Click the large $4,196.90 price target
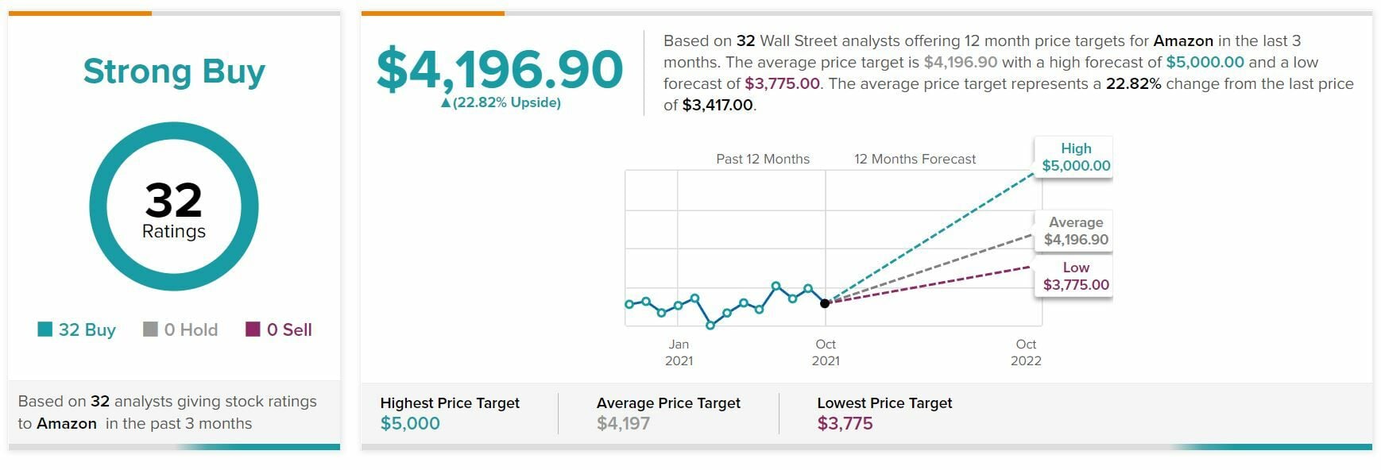This screenshot has height=470, width=1381. [x=499, y=69]
